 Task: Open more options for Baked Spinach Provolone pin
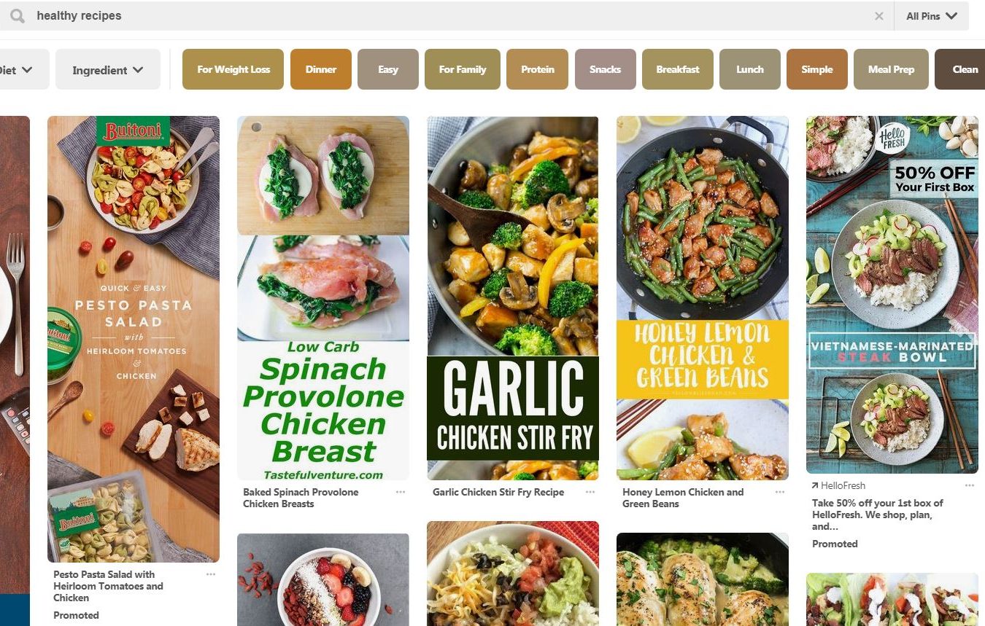click(401, 492)
